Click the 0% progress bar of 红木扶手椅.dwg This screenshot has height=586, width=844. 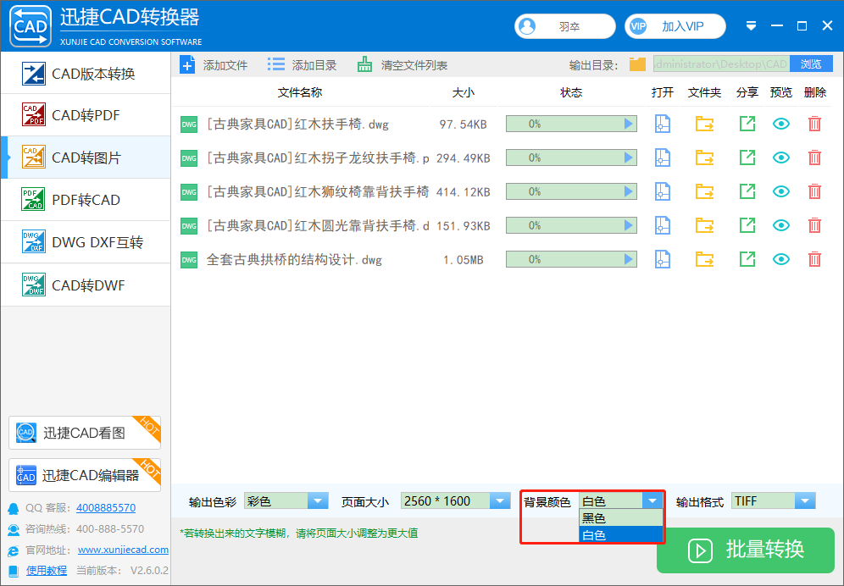point(571,124)
